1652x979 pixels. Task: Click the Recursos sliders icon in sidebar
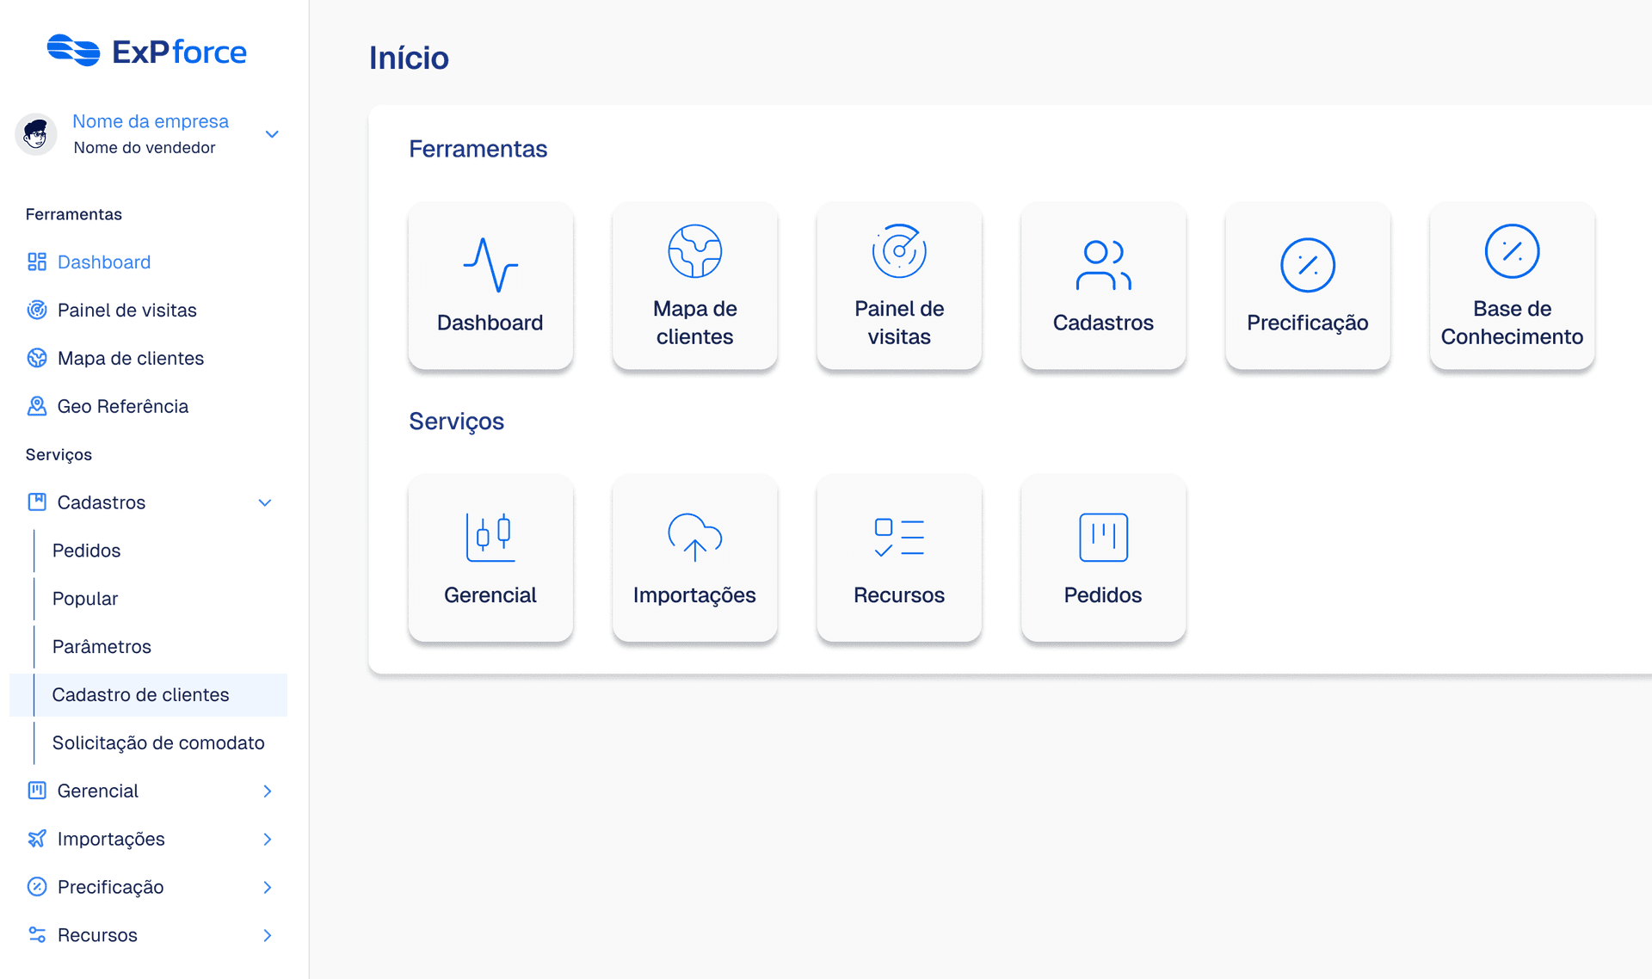[x=37, y=935]
